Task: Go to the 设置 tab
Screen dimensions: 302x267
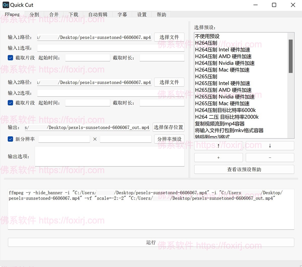Action: tap(142, 15)
